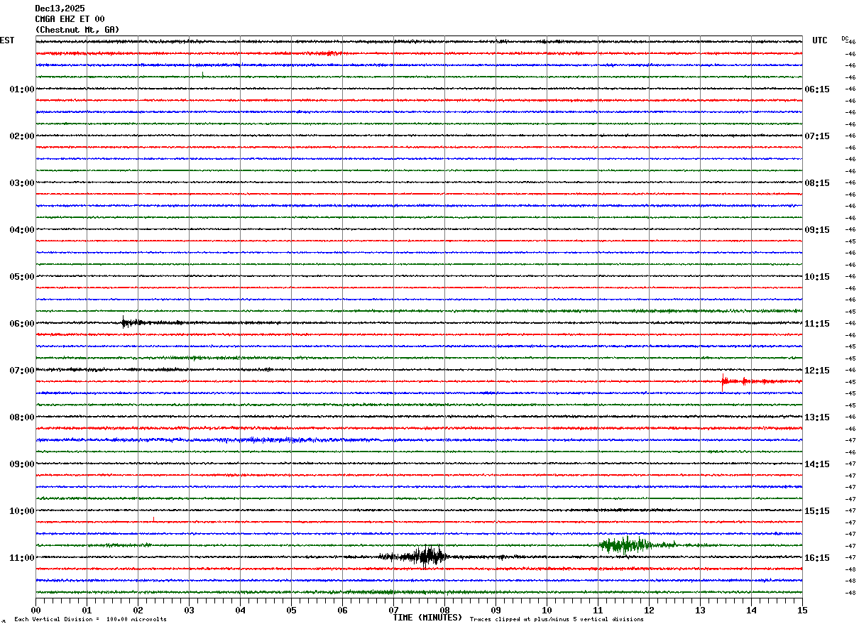Click minute 07 on the time axis
Screen dimensions: 859x629
[x=393, y=610]
